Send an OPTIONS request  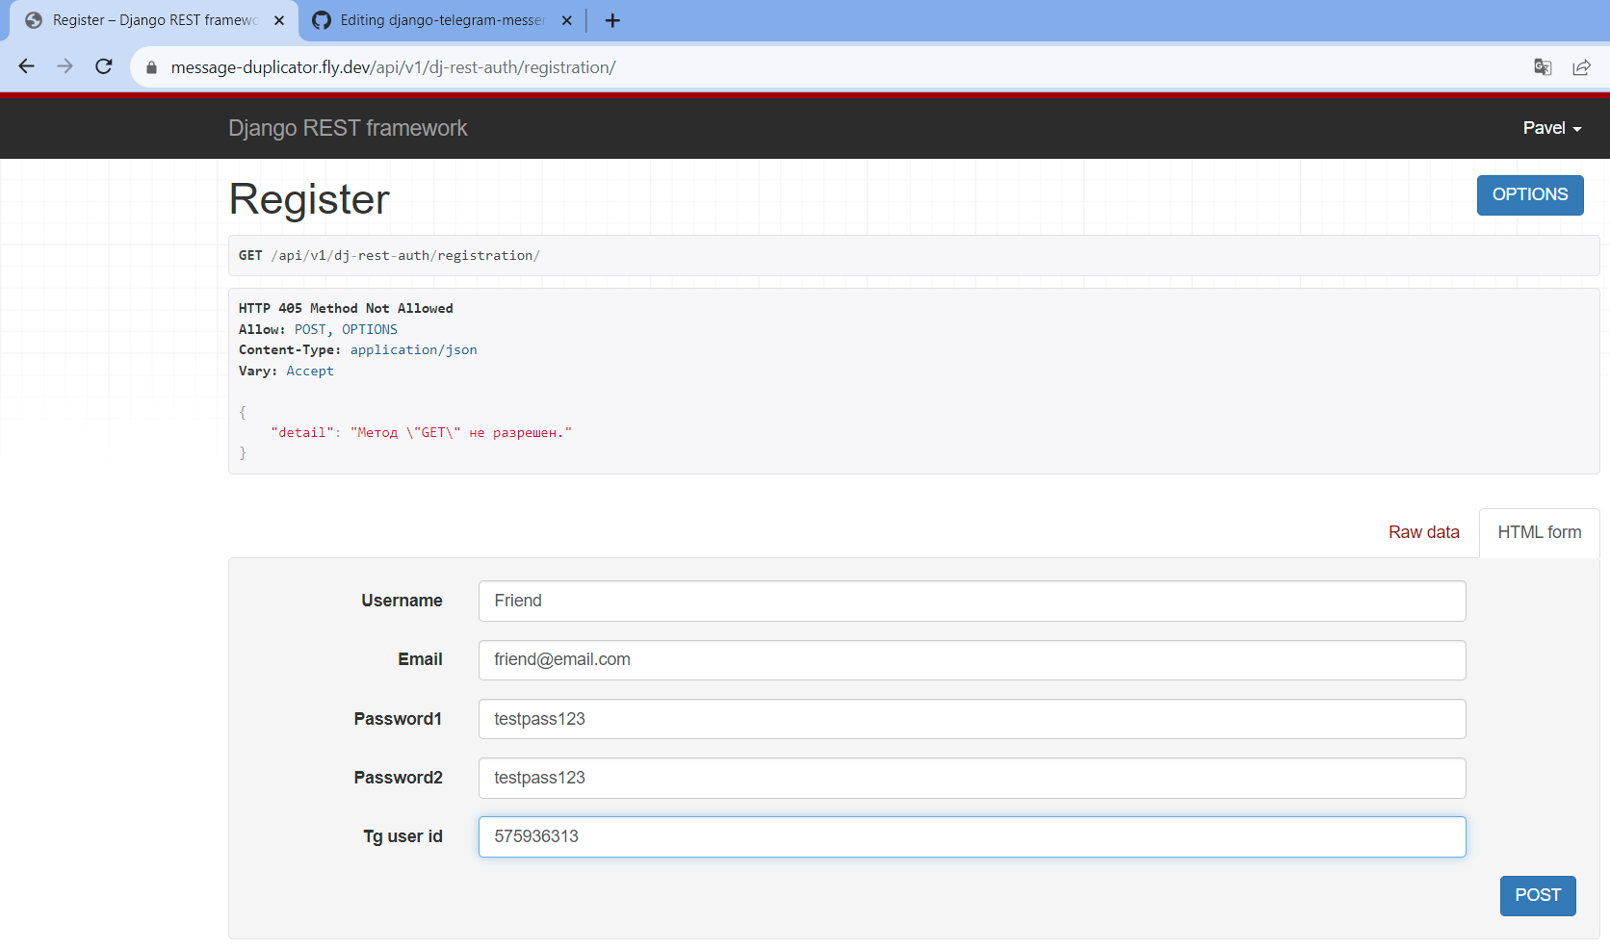click(1530, 194)
